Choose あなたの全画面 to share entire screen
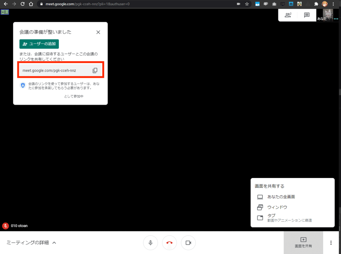The width and height of the screenshot is (341, 254). [x=281, y=197]
